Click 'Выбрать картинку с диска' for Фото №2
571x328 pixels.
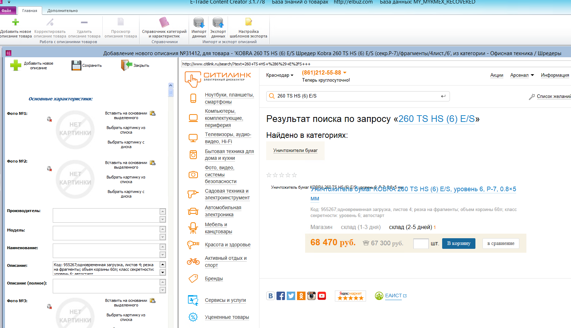(x=126, y=194)
